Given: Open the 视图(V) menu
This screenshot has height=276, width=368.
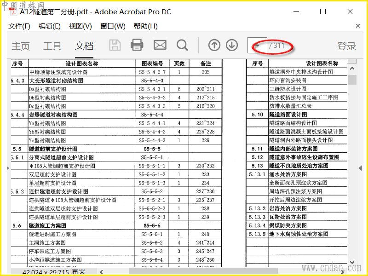Looking at the screenshot, I should [x=80, y=26].
